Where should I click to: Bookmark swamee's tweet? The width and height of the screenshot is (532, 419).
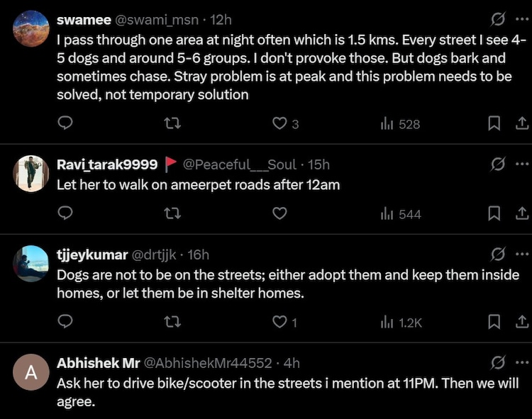coord(494,123)
